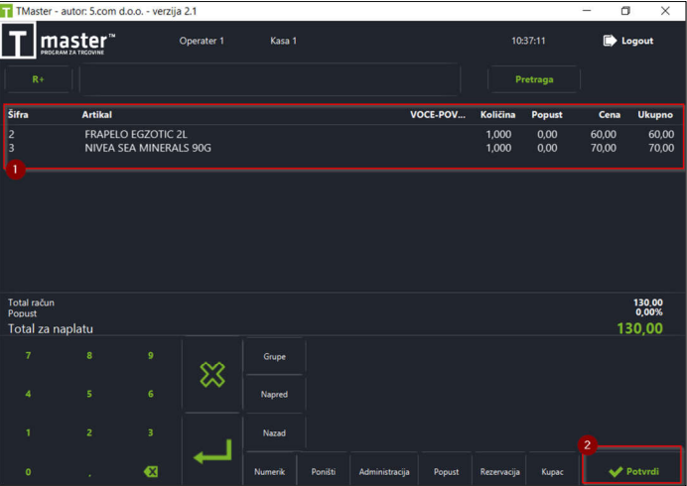Select the FRAPELO EGZOTIC 2L row
Image resolution: width=687 pixels, height=486 pixels.
tap(342, 134)
